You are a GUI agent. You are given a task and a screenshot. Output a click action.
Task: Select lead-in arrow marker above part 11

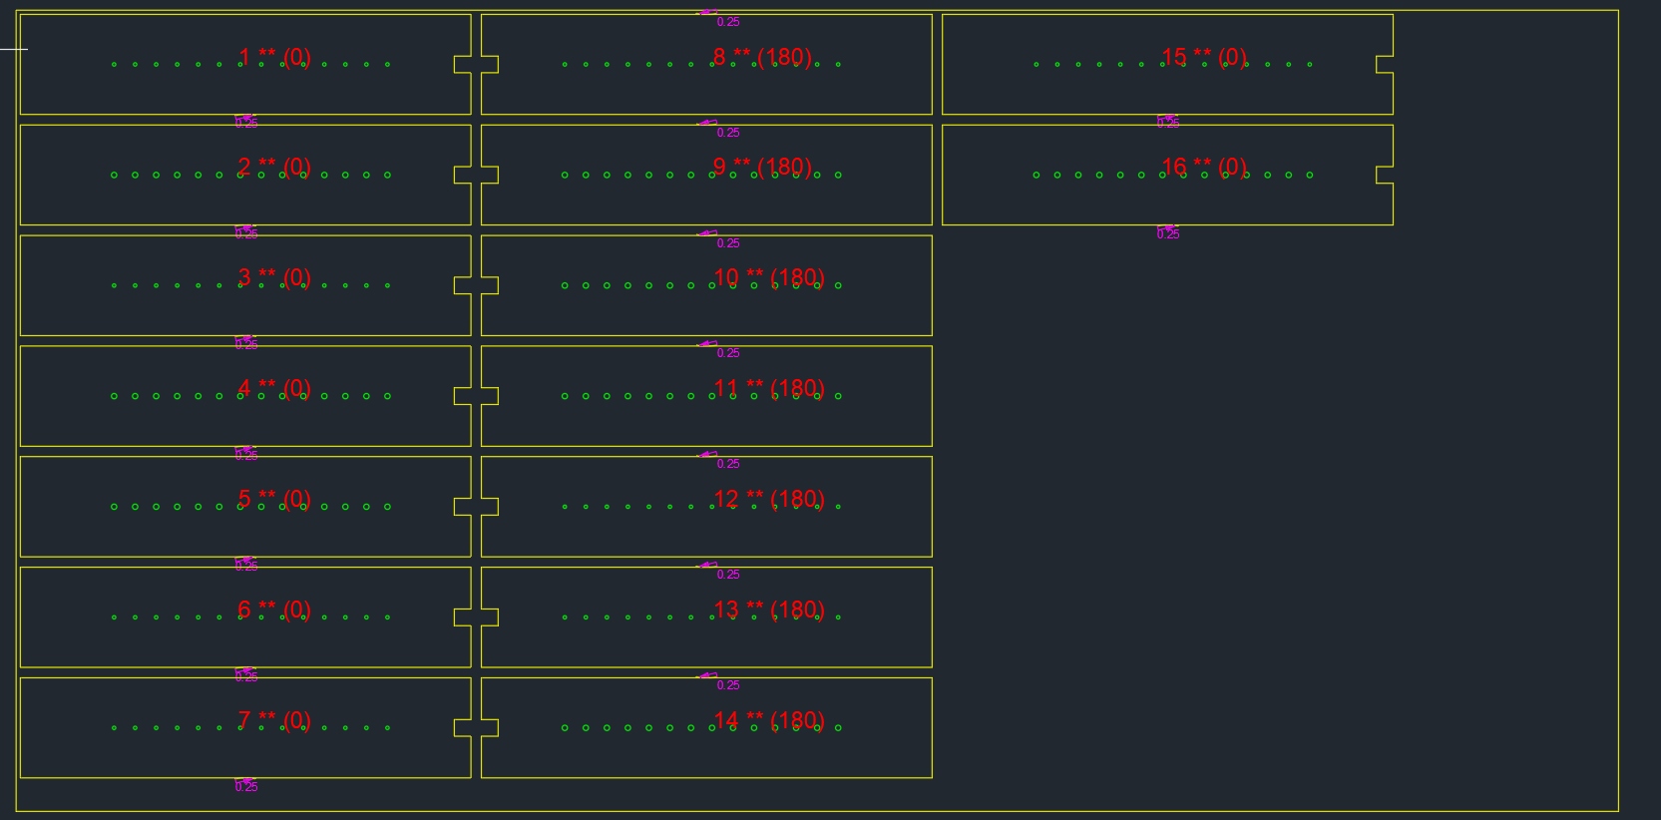(707, 344)
